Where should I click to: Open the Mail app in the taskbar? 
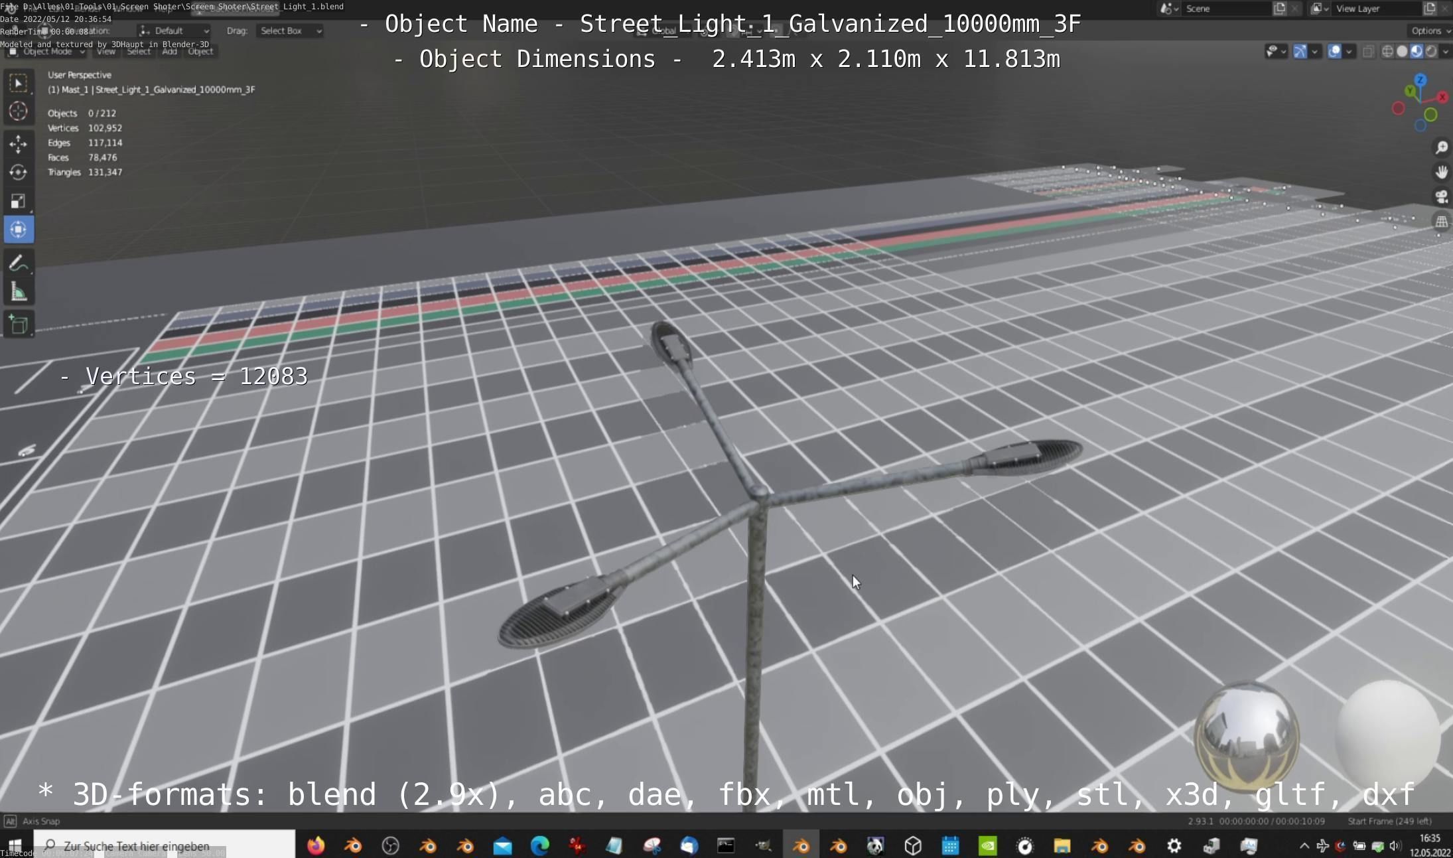coord(503,845)
